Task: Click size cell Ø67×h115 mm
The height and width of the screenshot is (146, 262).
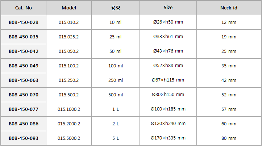Action: pos(168,80)
